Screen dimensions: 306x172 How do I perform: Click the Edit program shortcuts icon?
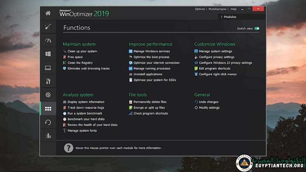196,68
